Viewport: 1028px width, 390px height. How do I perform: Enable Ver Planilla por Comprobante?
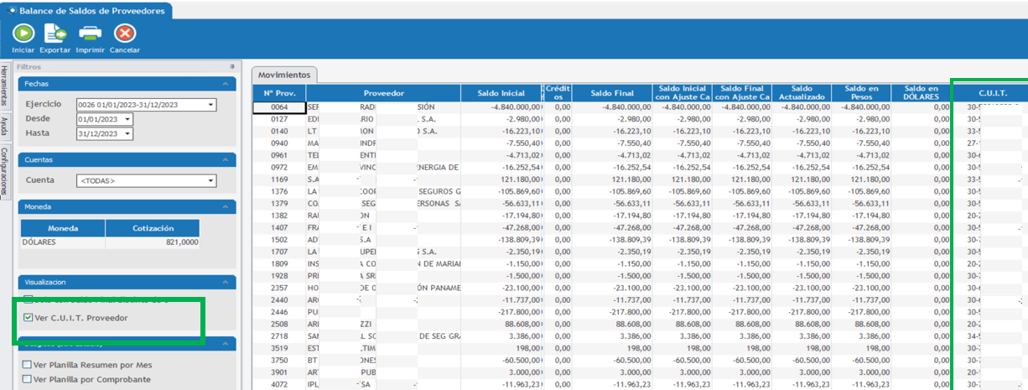coord(28,379)
